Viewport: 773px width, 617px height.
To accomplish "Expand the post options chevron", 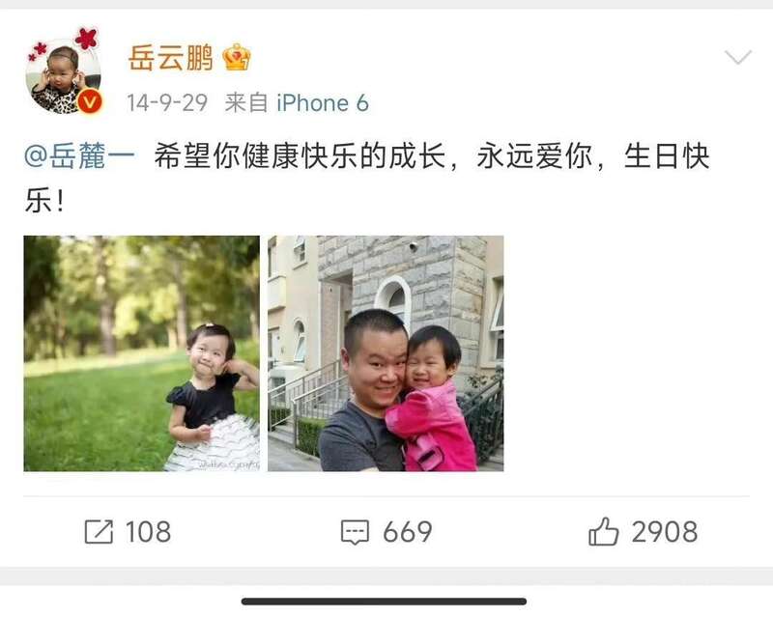I will click(x=738, y=57).
